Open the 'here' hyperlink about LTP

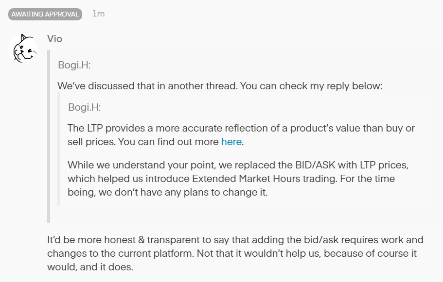pos(231,142)
